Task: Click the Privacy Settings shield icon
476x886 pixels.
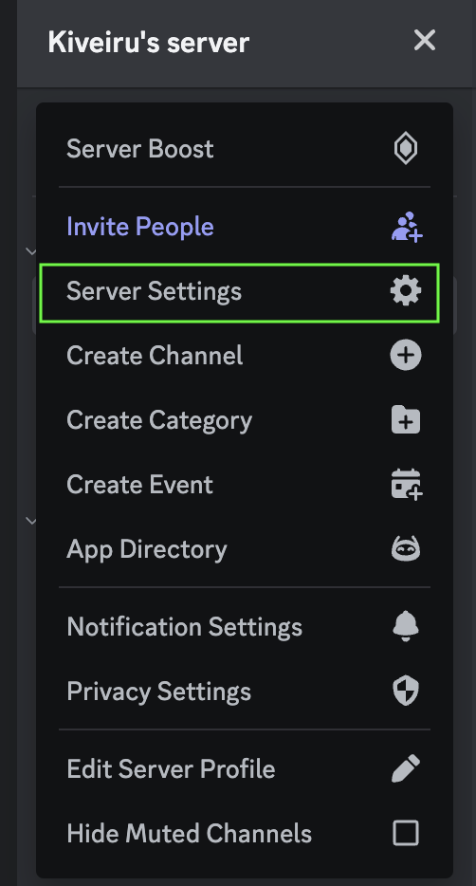Action: pyautogui.click(x=406, y=691)
